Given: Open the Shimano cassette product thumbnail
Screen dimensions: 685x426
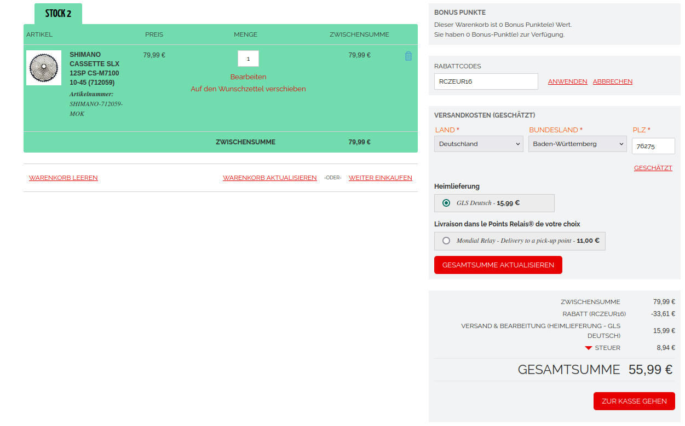Looking at the screenshot, I should click(x=44, y=68).
